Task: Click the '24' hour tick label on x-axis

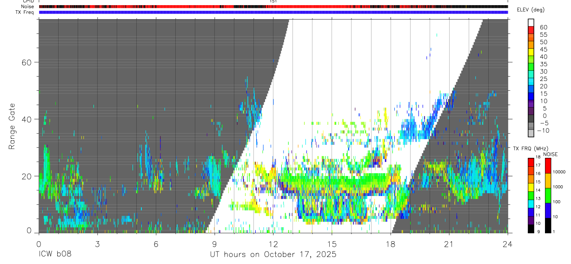Action: coord(507,244)
